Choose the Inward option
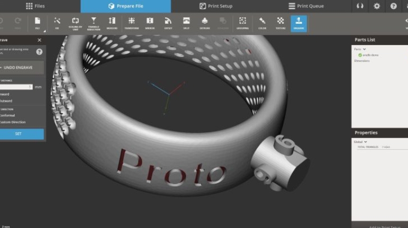Viewport: 408px width, 228px height. [x=5, y=94]
